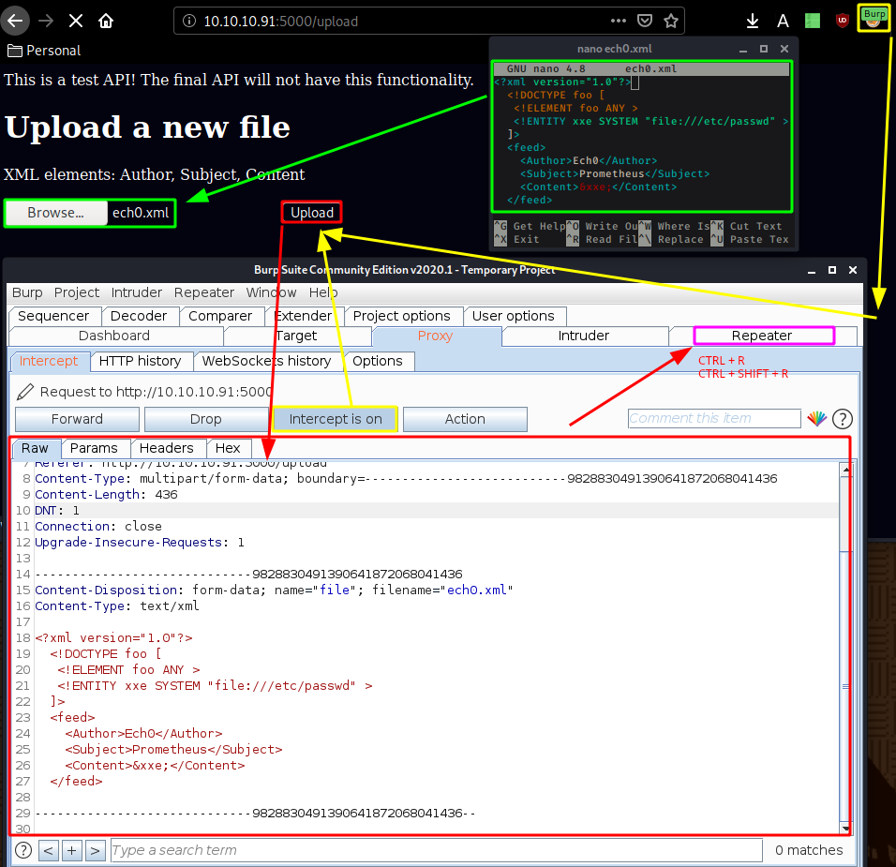Go to the next search match
This screenshot has height=867, width=896.
tap(96, 850)
